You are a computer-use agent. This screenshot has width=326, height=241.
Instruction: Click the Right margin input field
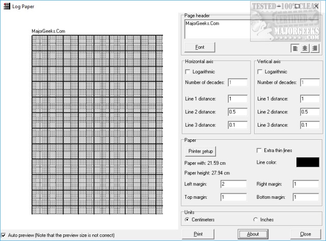[x=306, y=184]
